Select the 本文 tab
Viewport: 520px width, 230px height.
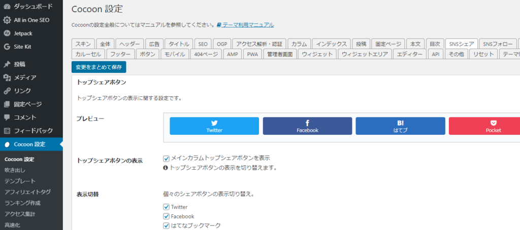tap(415, 44)
